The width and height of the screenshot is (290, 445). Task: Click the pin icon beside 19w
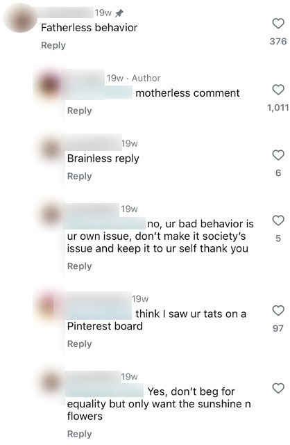[x=119, y=13]
